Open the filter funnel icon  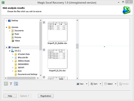coord(11,84)
